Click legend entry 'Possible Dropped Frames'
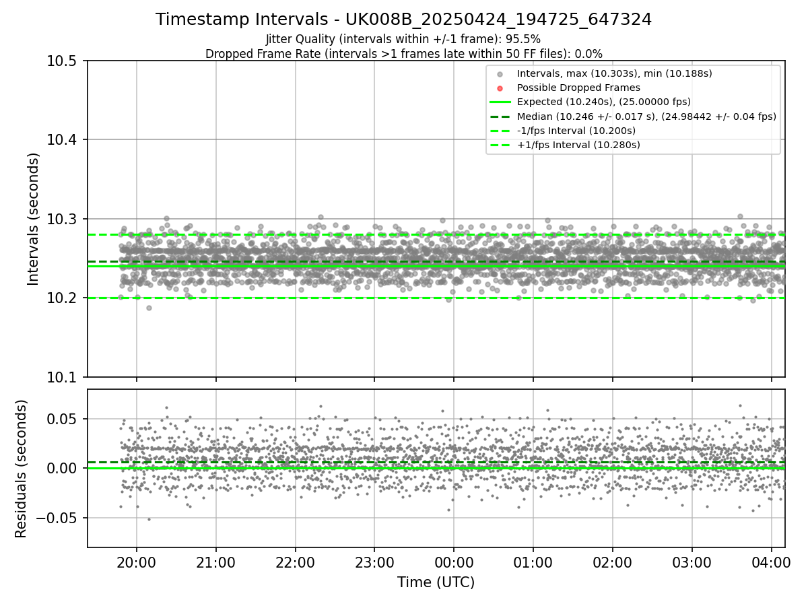808x606 pixels. 578,88
